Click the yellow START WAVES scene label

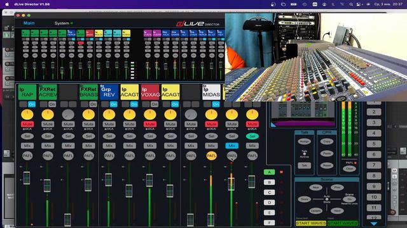(311, 223)
